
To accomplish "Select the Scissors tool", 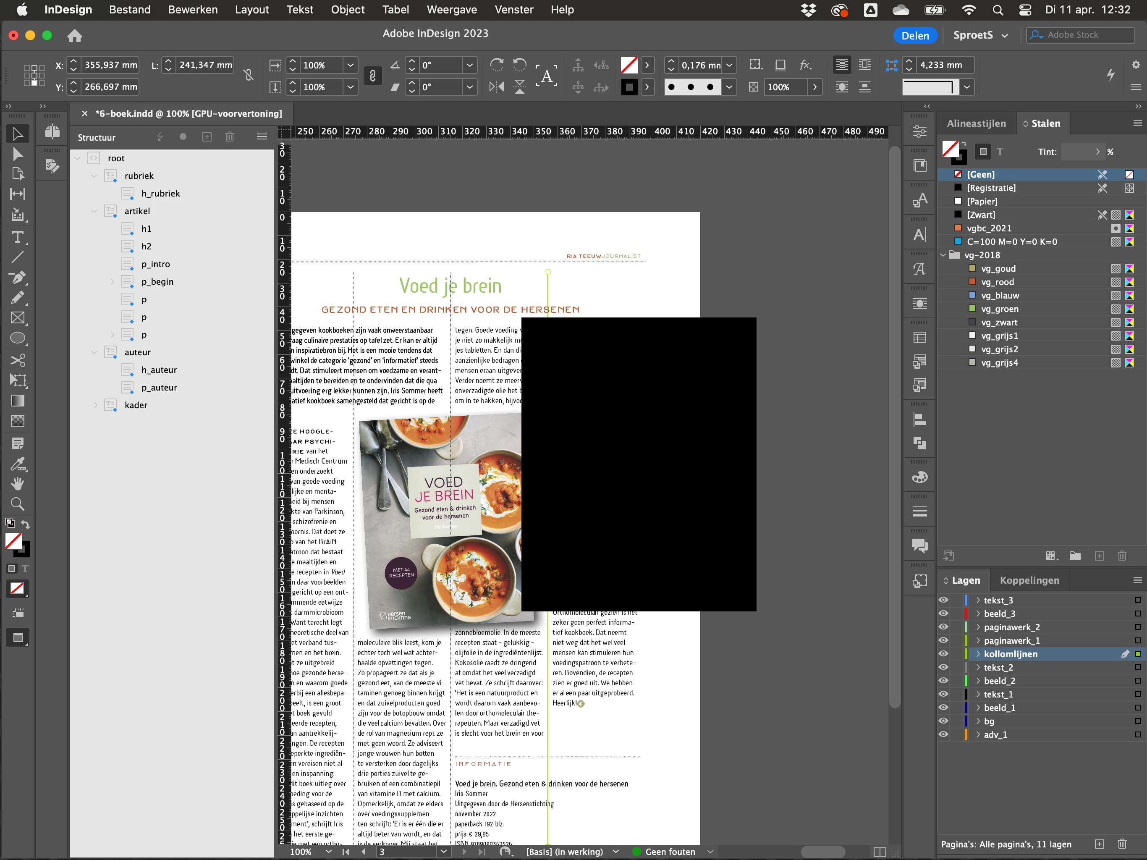I will click(x=18, y=360).
